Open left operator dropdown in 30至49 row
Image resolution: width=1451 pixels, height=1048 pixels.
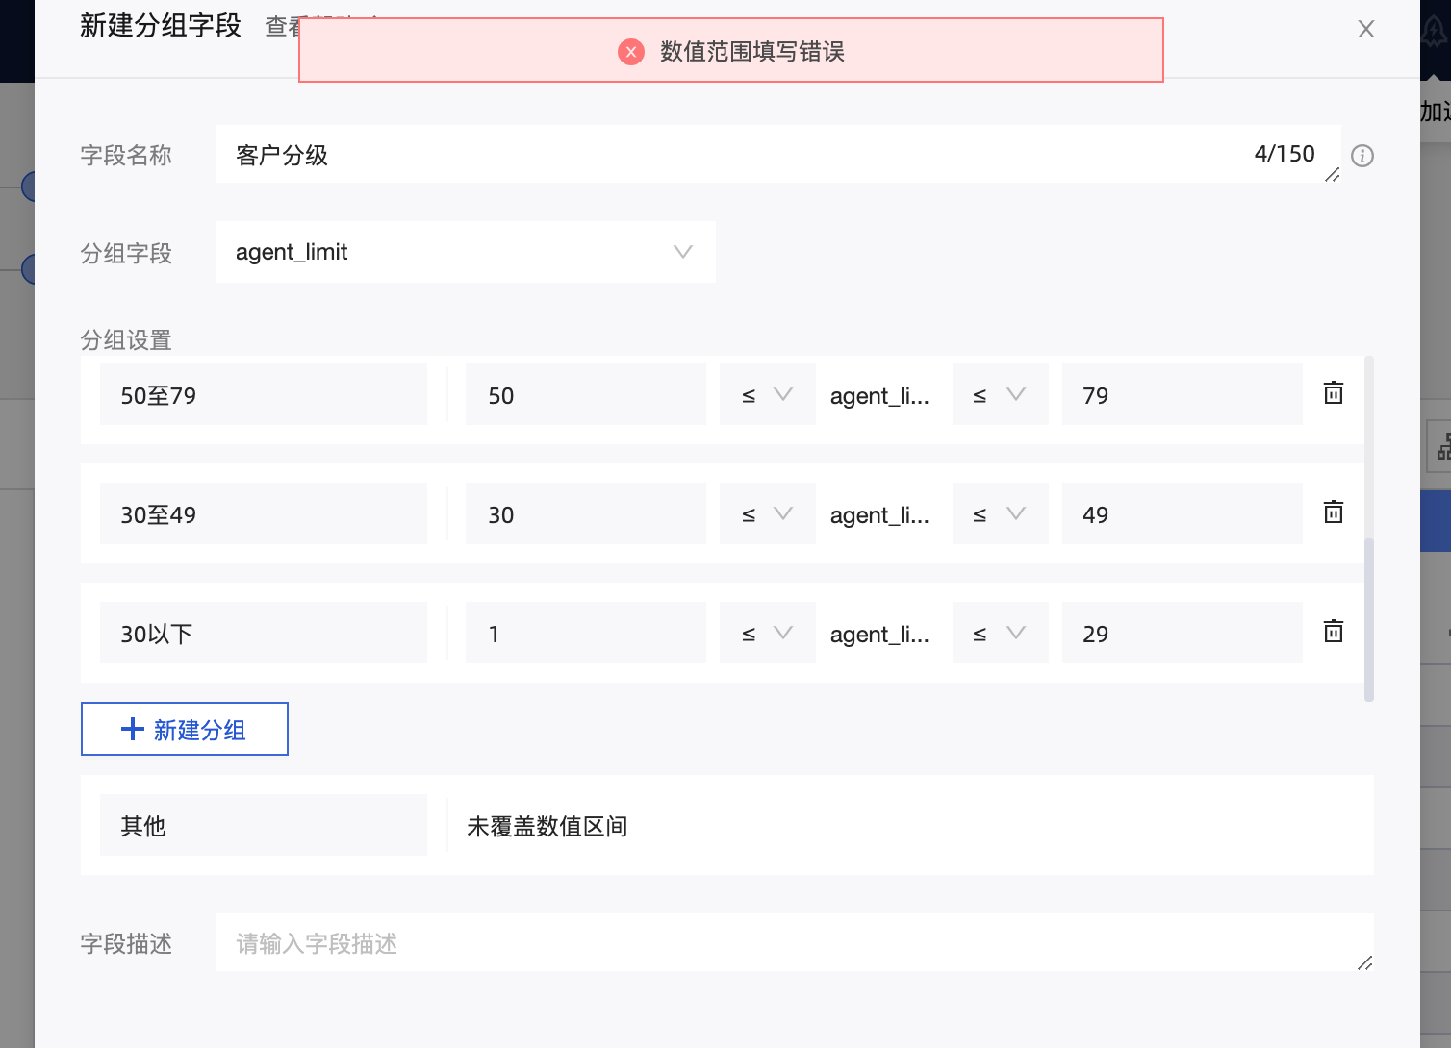[x=767, y=514]
